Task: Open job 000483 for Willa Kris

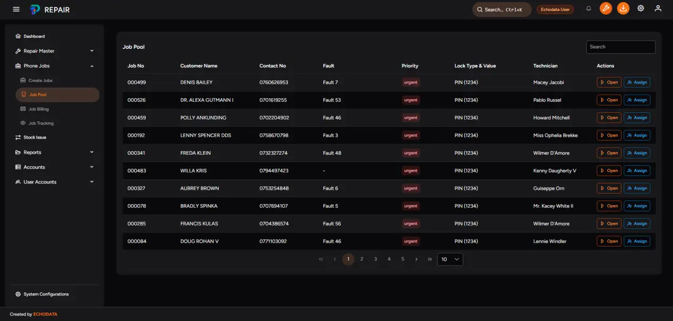Action: (609, 170)
